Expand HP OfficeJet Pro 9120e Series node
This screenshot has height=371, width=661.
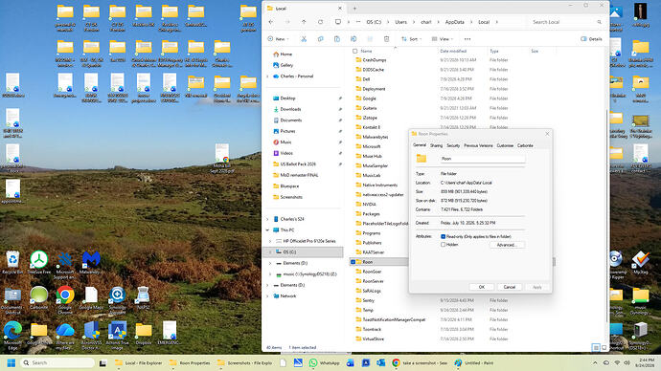coord(270,241)
